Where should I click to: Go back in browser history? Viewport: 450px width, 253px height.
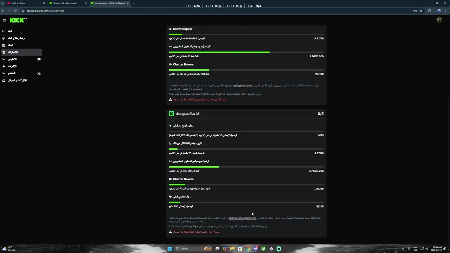3,11
